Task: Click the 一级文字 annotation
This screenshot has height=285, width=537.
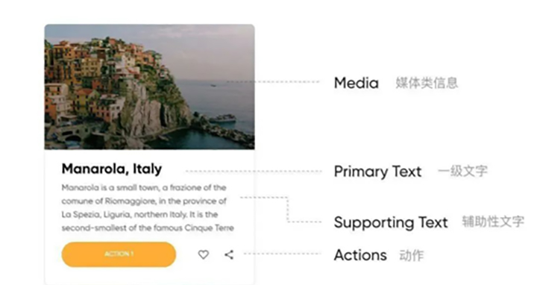Action: 462,171
